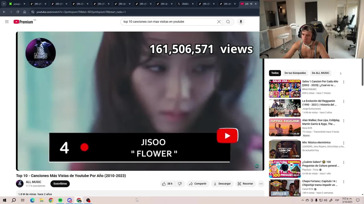Select the De tus búsquedas chip
The width and height of the screenshot is (364, 204).
pos(295,73)
